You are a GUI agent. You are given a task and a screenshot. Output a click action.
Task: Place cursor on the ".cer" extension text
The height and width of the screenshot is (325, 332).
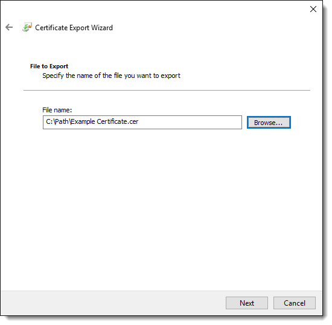[x=133, y=121]
